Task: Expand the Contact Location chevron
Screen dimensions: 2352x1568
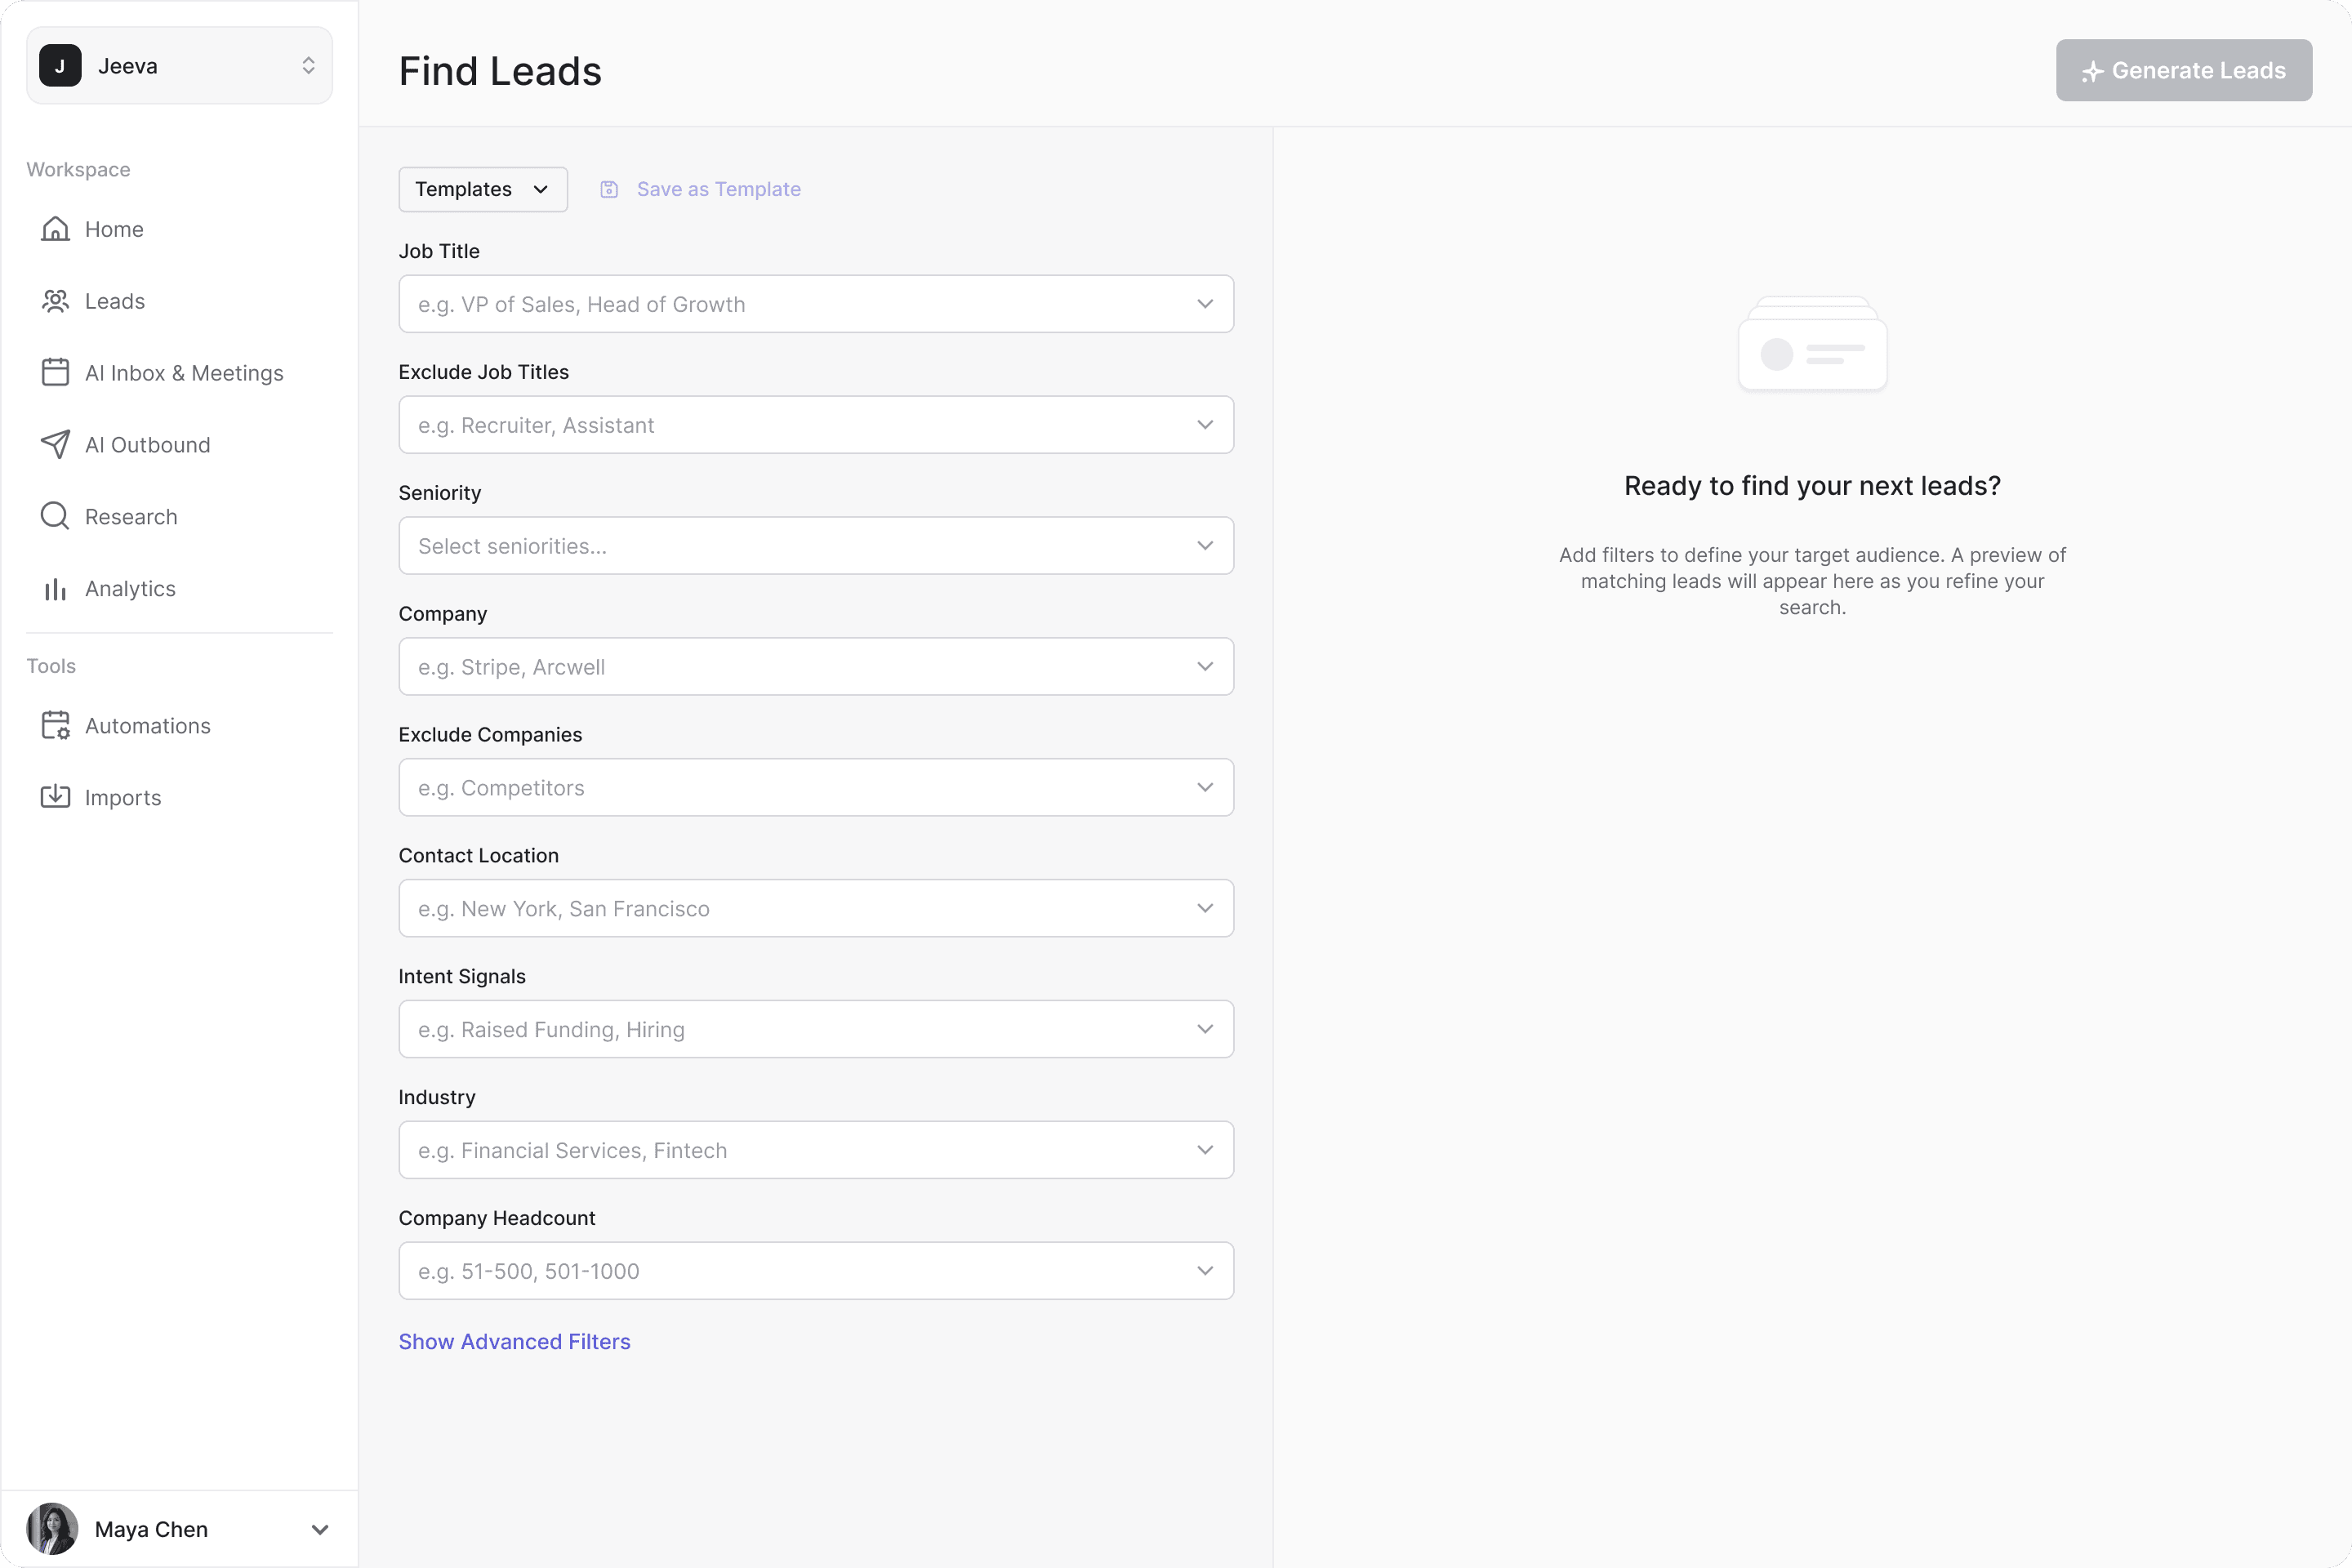Action: tap(1205, 908)
